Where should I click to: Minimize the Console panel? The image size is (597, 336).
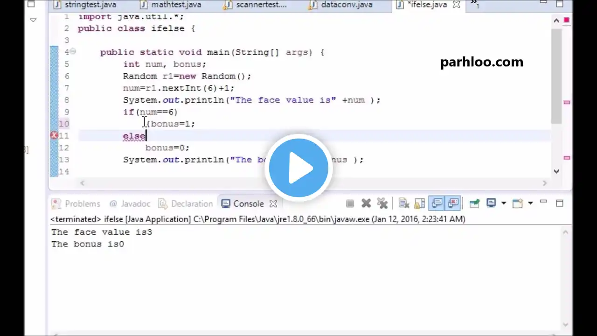coord(543,202)
